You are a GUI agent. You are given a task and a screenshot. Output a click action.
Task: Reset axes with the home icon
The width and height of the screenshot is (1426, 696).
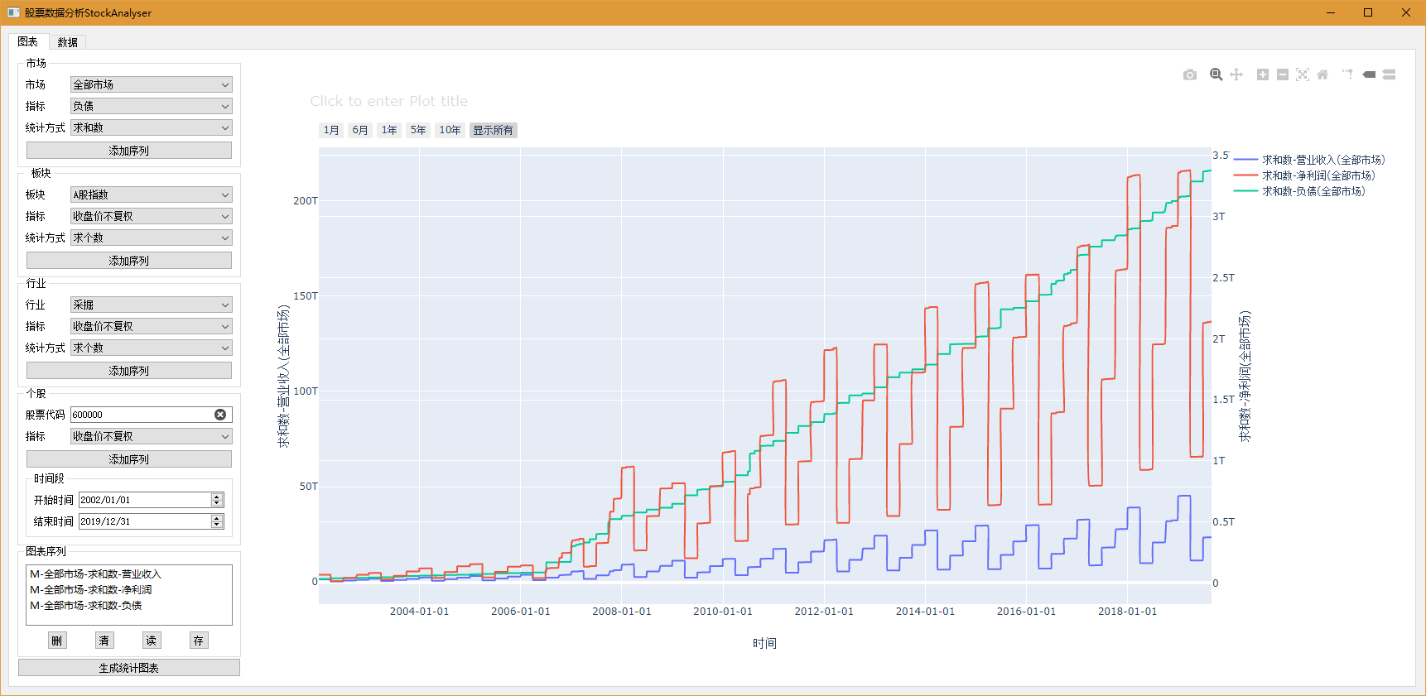point(1322,74)
